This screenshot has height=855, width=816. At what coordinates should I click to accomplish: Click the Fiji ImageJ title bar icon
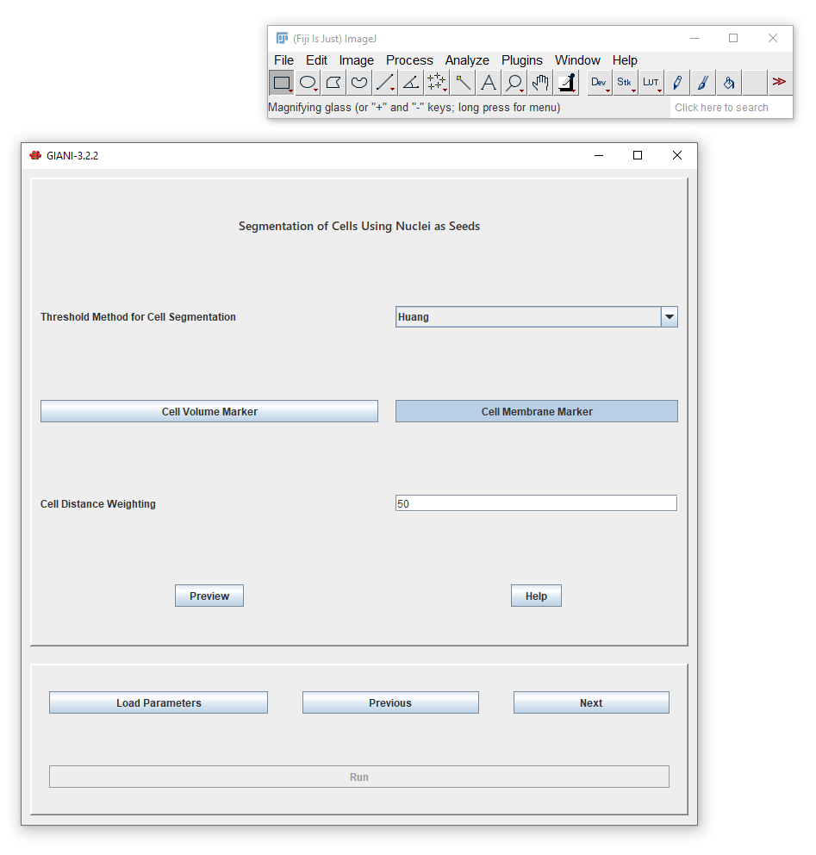[x=282, y=38]
